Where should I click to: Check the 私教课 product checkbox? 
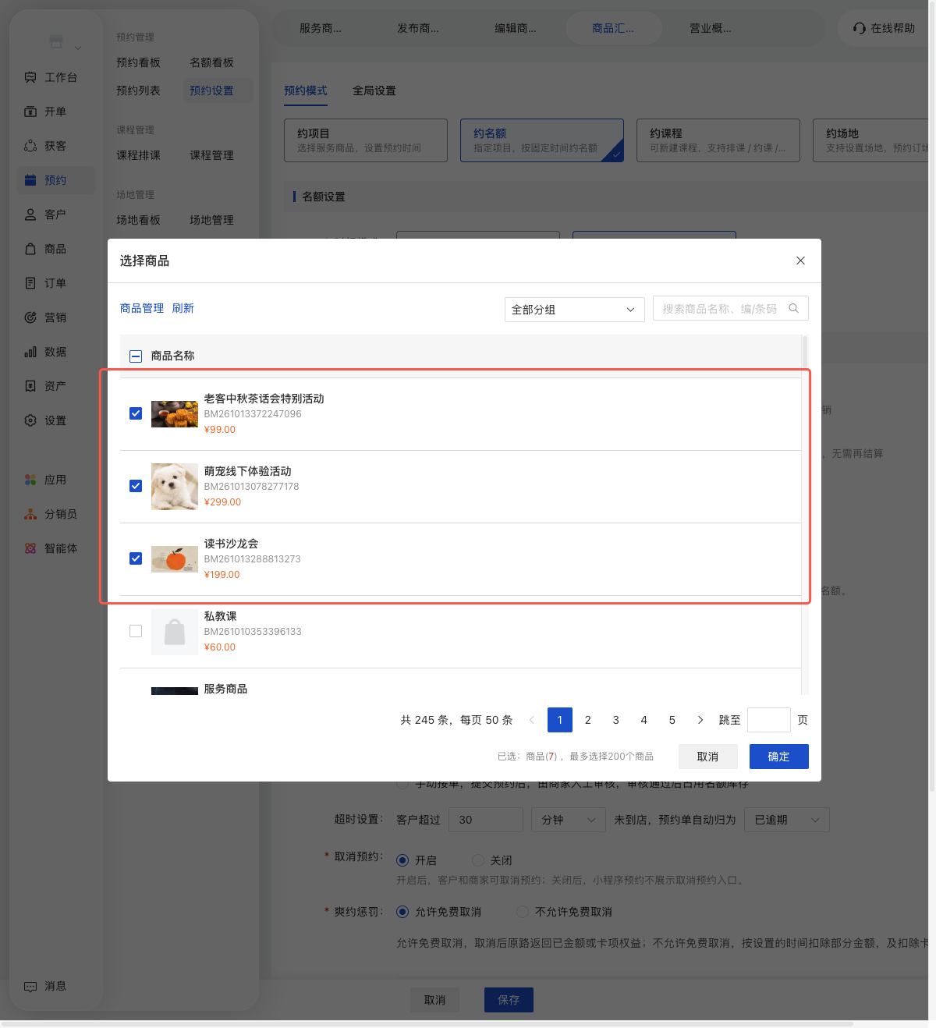136,631
